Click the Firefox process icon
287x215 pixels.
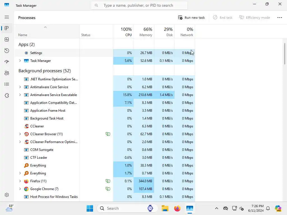click(x=26, y=181)
